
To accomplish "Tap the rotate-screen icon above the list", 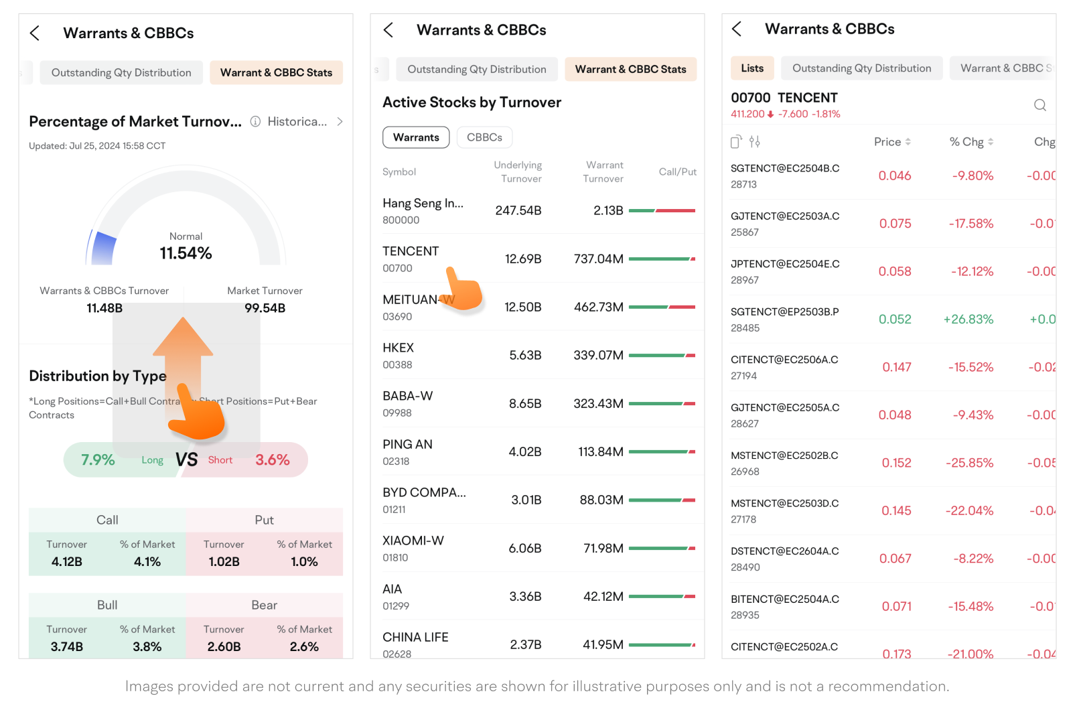I will coord(736,141).
